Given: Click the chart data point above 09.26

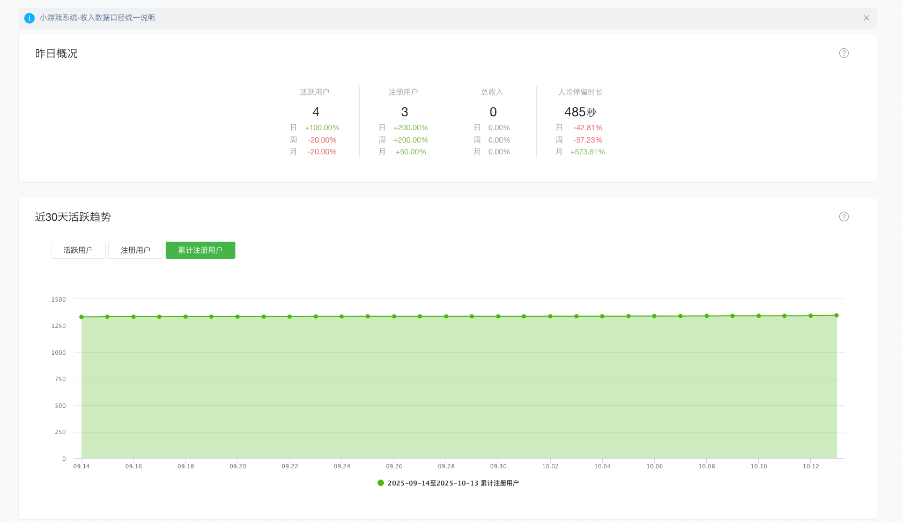Looking at the screenshot, I should click(x=394, y=316).
